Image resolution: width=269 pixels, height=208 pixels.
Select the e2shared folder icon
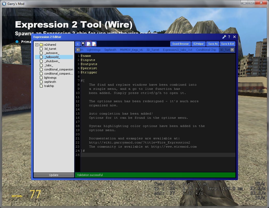[x=41, y=45]
